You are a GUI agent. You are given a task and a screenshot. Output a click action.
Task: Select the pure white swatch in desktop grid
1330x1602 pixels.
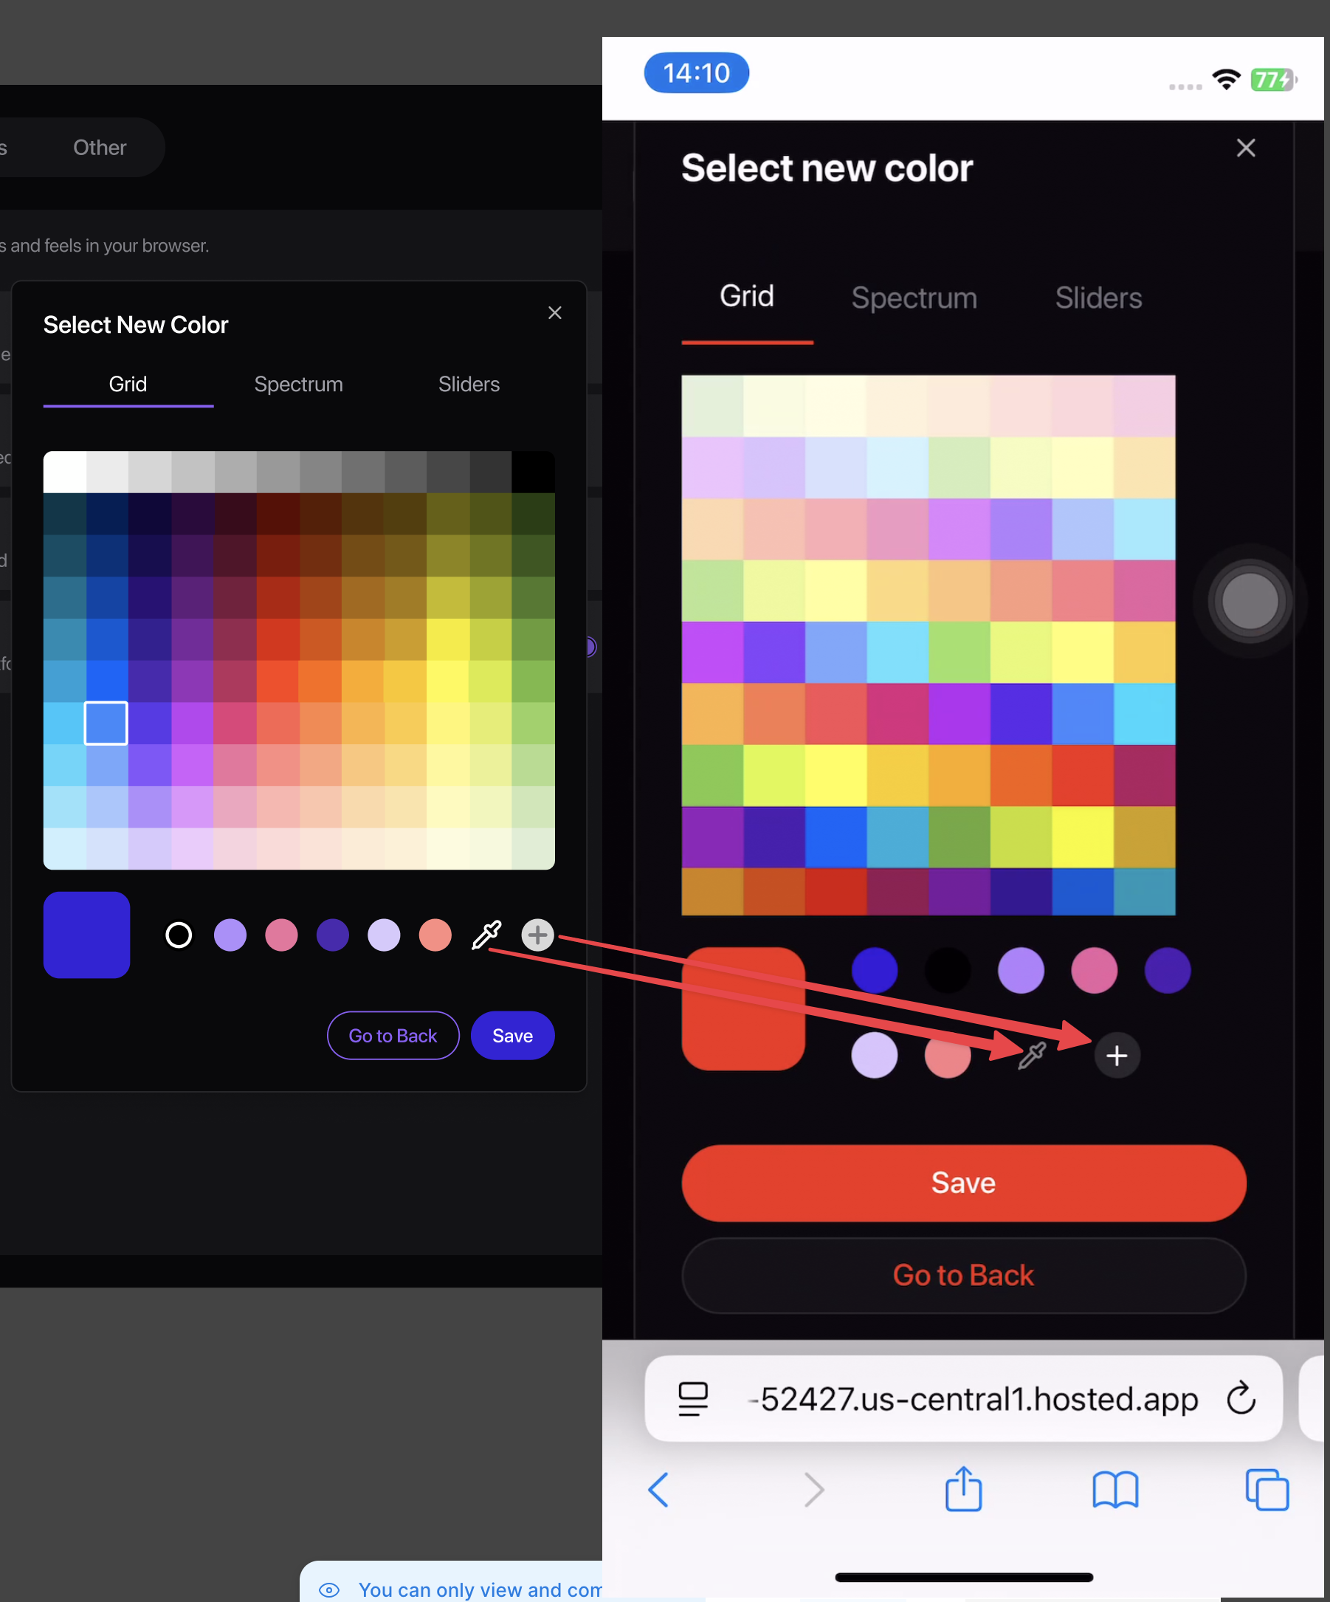(x=65, y=472)
